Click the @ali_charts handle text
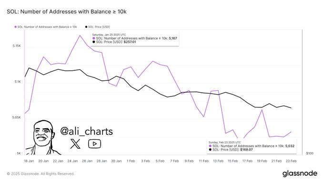Image resolution: width=324 pixels, height=182 pixels. pyautogui.click(x=86, y=131)
